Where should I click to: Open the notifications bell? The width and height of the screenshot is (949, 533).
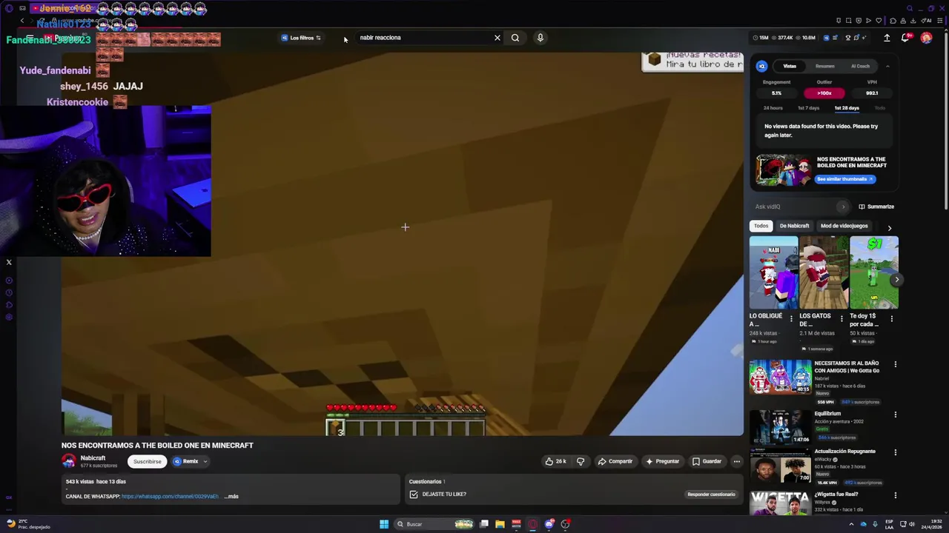coord(905,38)
